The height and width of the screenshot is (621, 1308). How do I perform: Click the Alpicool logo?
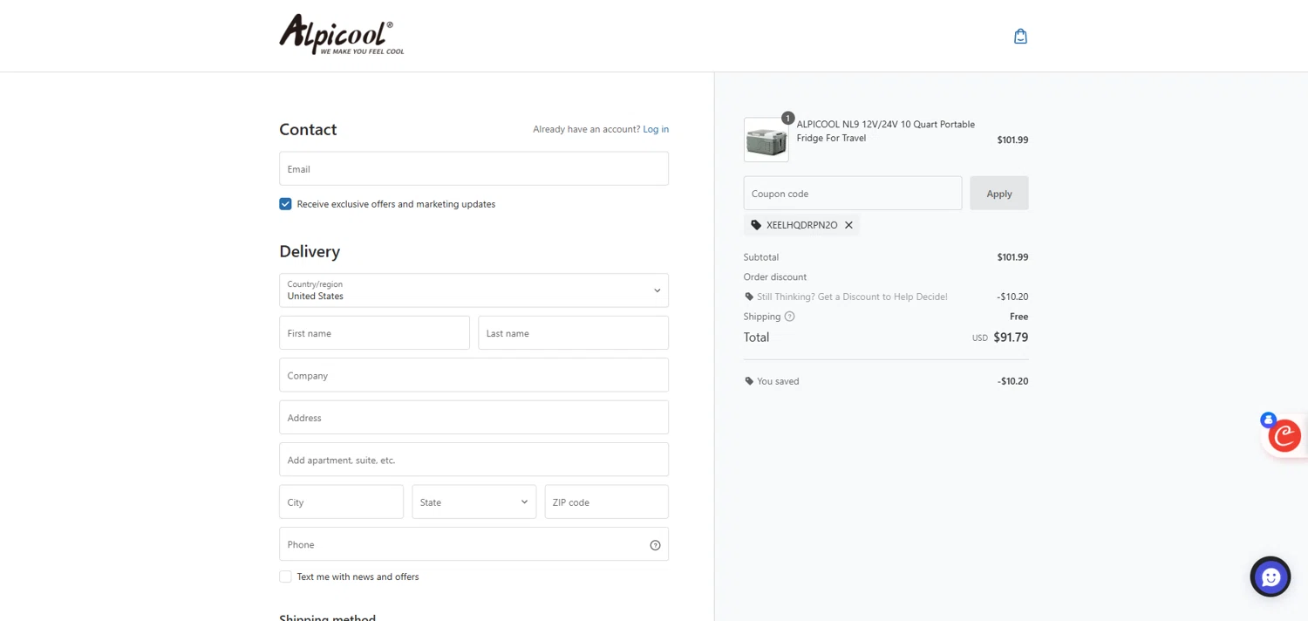click(342, 35)
